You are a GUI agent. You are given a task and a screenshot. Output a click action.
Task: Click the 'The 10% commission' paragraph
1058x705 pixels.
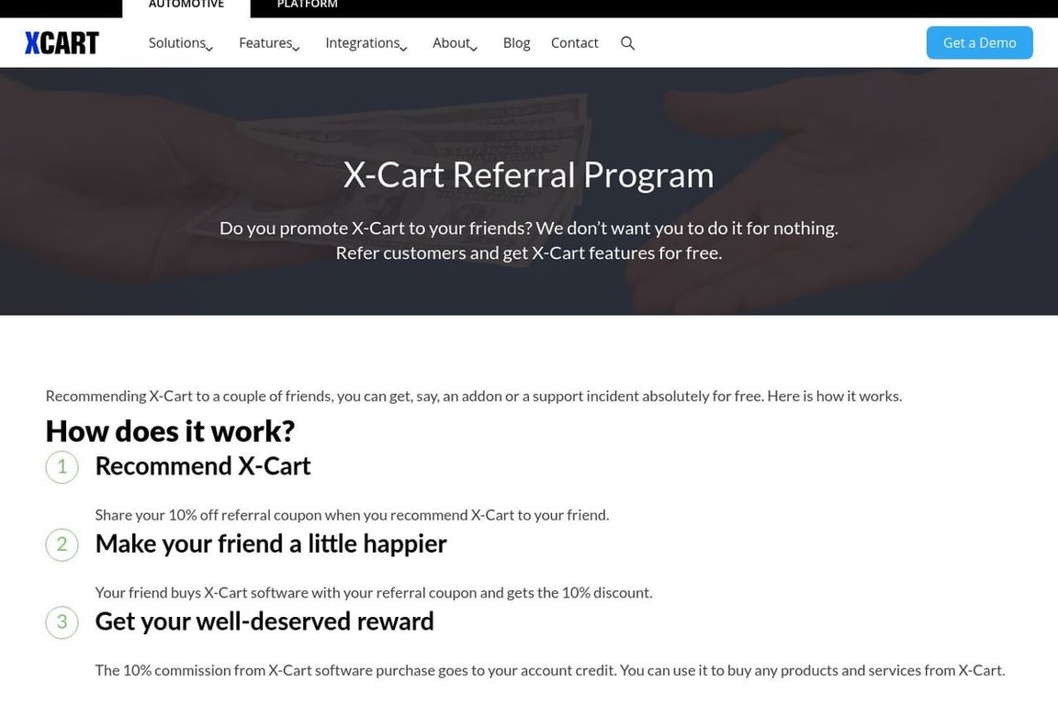pyautogui.click(x=550, y=671)
